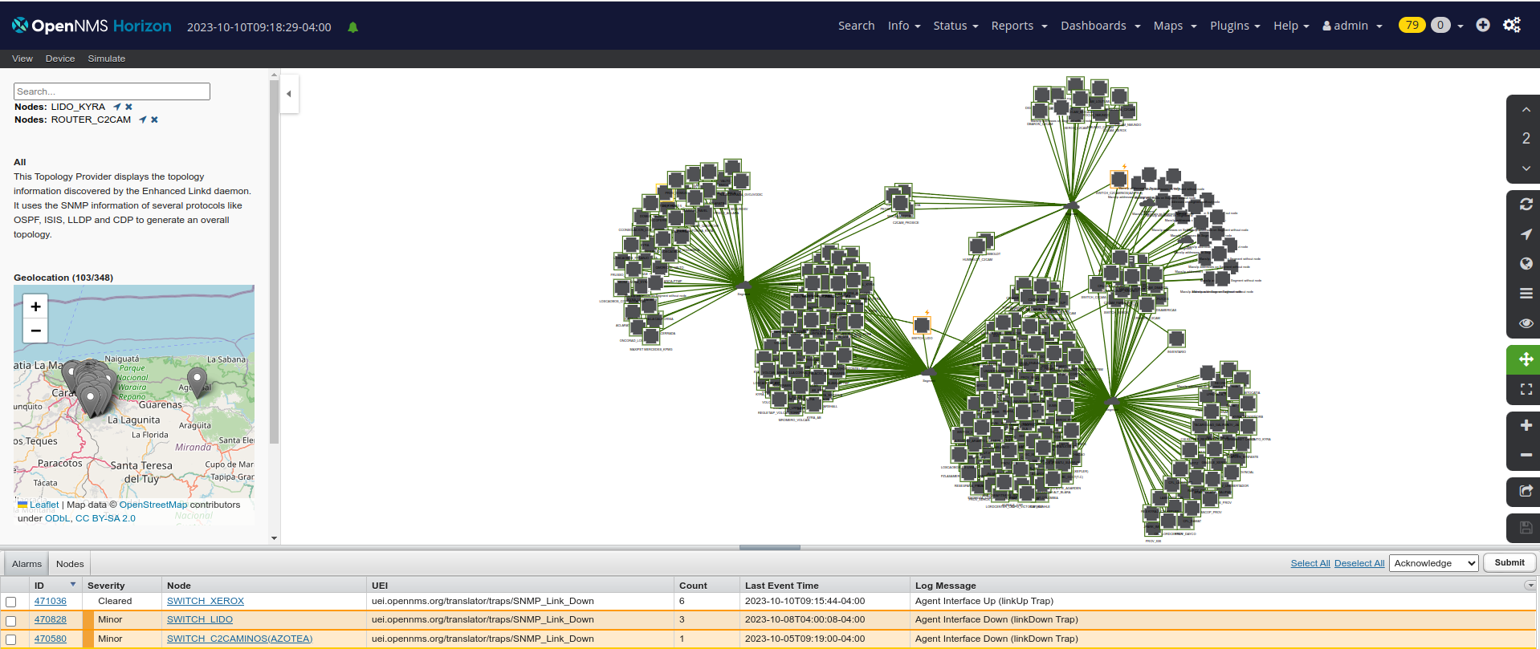Toggle the geolocation globe view
Screen dimensions: 1540x649
(x=1526, y=264)
